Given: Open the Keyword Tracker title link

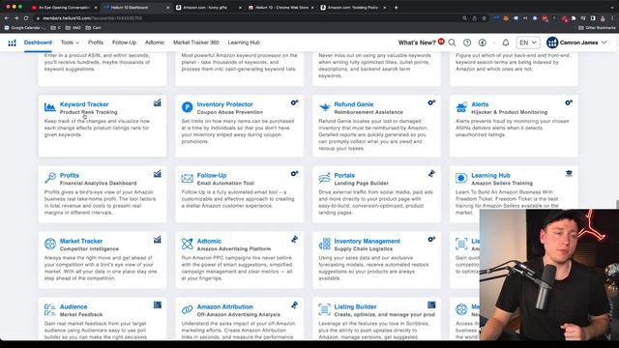Looking at the screenshot, I should click(84, 104).
